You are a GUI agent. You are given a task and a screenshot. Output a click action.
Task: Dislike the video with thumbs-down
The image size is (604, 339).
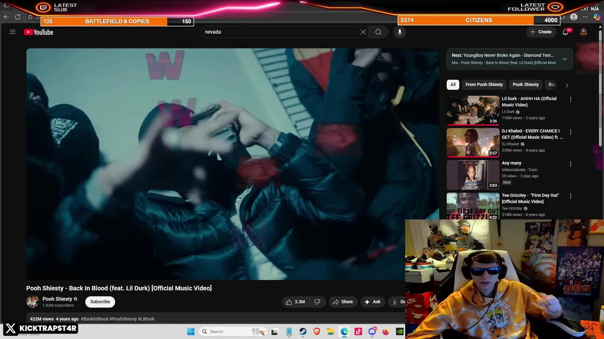317,302
